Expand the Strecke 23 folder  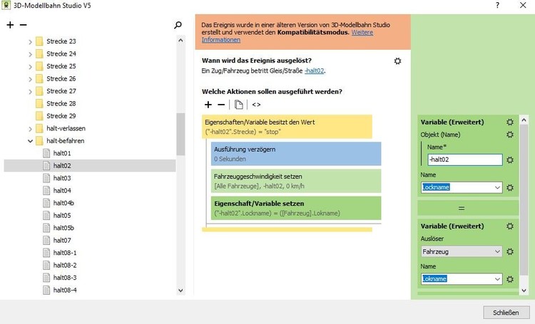coord(30,42)
